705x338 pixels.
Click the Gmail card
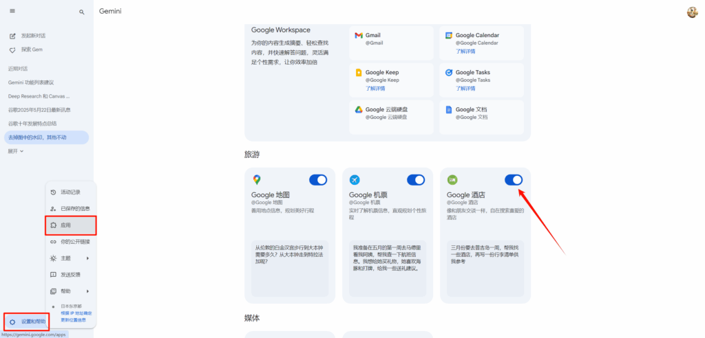[391, 43]
